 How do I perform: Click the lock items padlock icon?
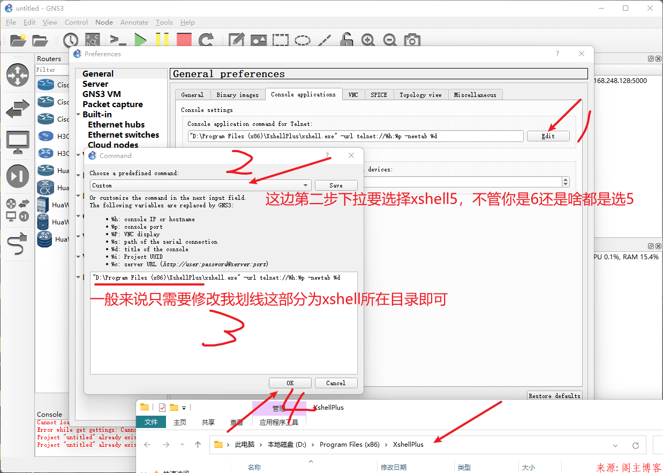tap(346, 40)
